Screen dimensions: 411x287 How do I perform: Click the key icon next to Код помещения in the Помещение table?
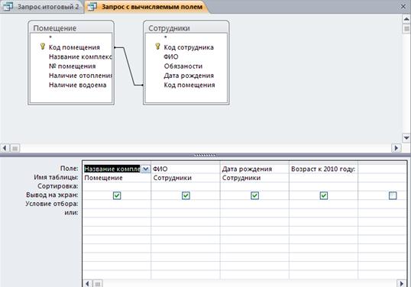click(43, 47)
